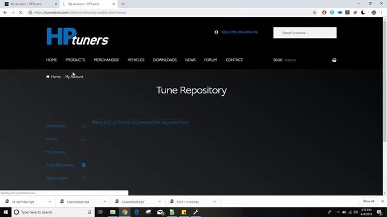This screenshot has height=217, width=387.
Task: Click the taskbar clock showing 3:15 PM
Action: click(366, 212)
